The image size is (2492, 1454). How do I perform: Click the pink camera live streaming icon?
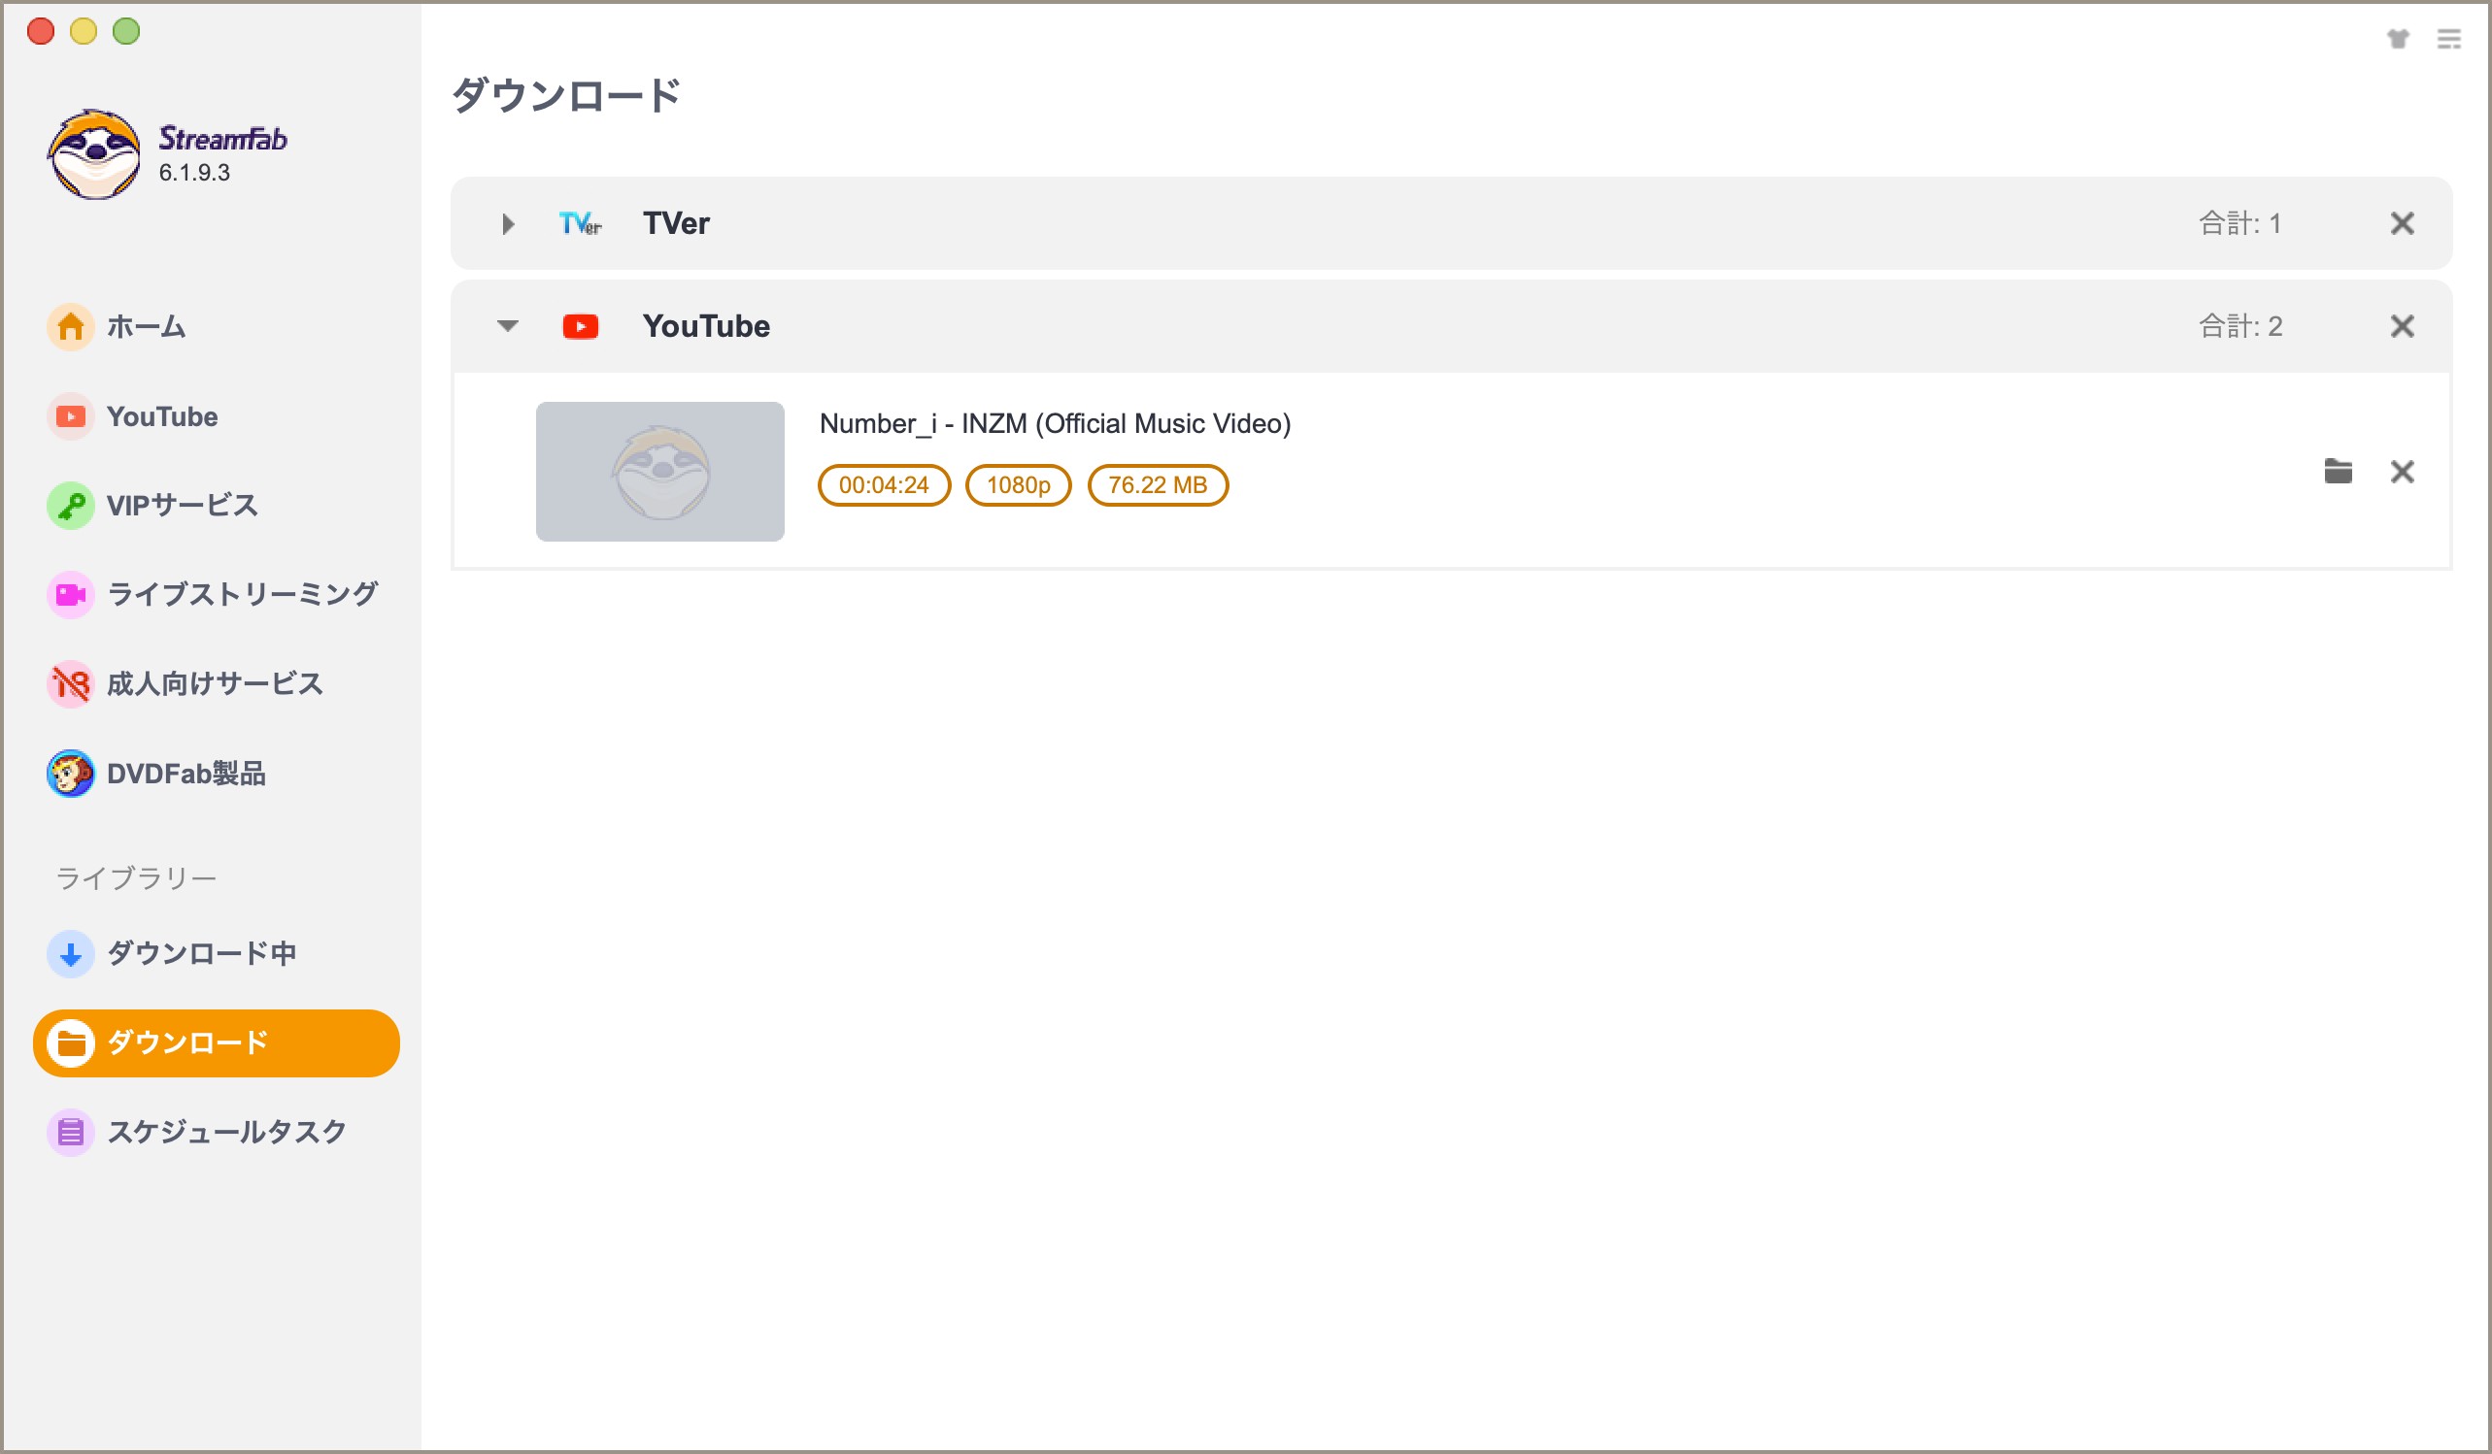point(70,594)
